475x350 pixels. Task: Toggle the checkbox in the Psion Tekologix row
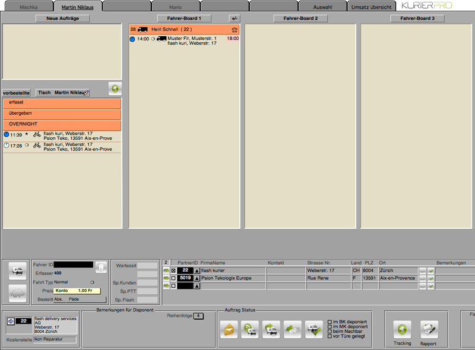(173, 278)
